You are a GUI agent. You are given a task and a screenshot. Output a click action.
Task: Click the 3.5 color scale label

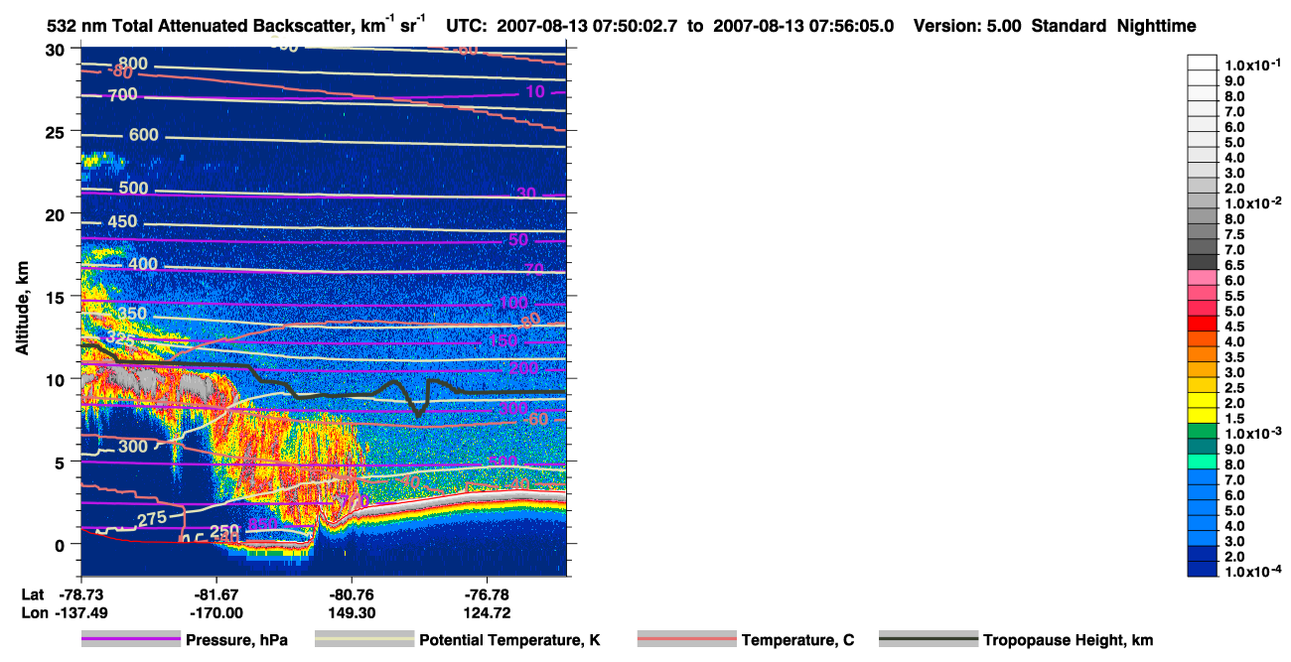coord(1235,356)
